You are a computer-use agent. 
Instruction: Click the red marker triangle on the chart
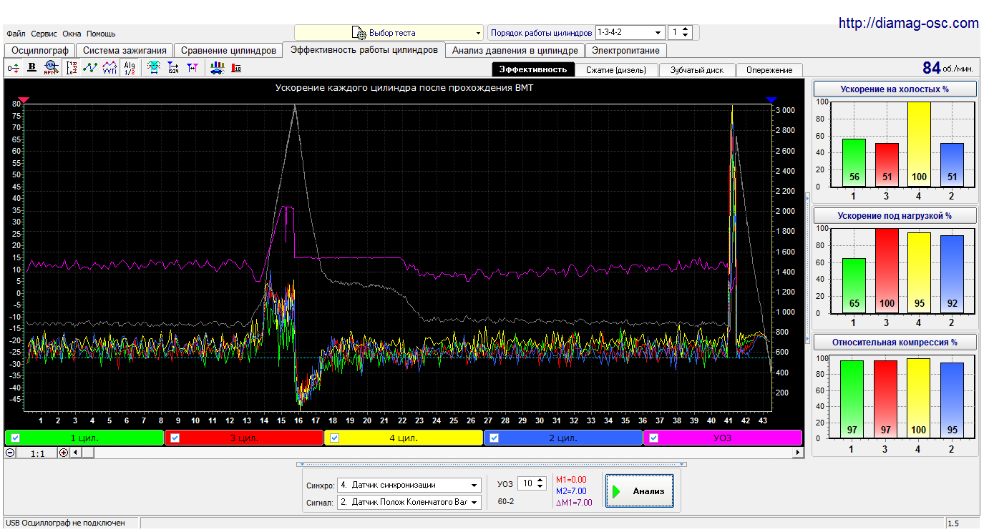pyautogui.click(x=24, y=100)
